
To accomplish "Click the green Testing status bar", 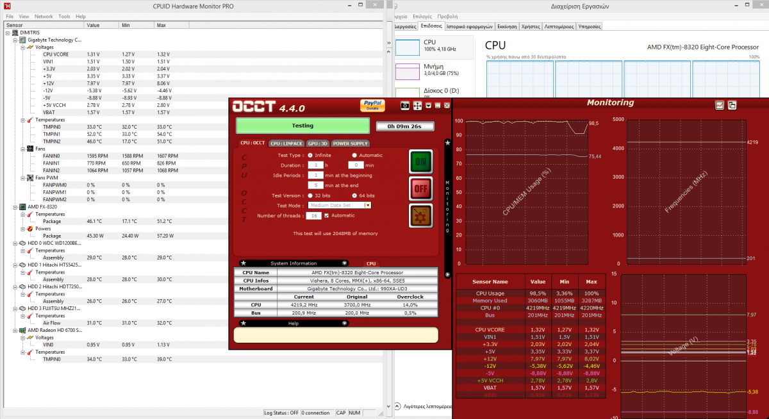I will point(302,126).
